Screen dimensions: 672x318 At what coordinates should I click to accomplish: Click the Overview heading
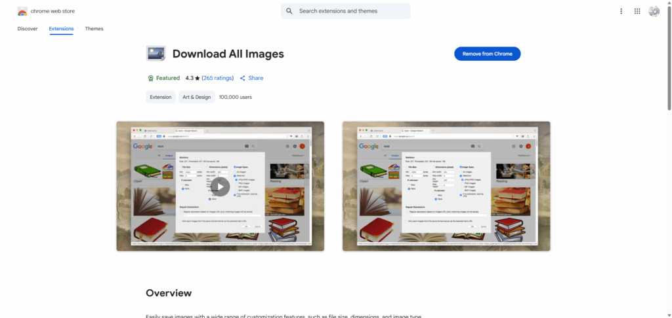pyautogui.click(x=169, y=293)
